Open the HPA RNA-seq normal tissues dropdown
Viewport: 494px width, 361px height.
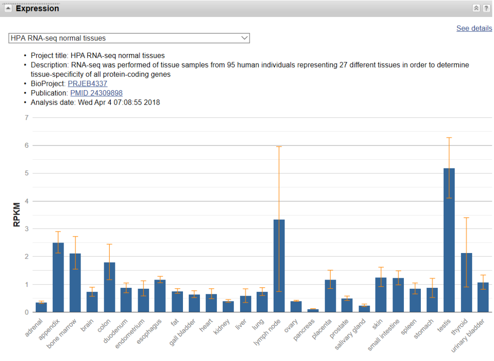pos(129,38)
